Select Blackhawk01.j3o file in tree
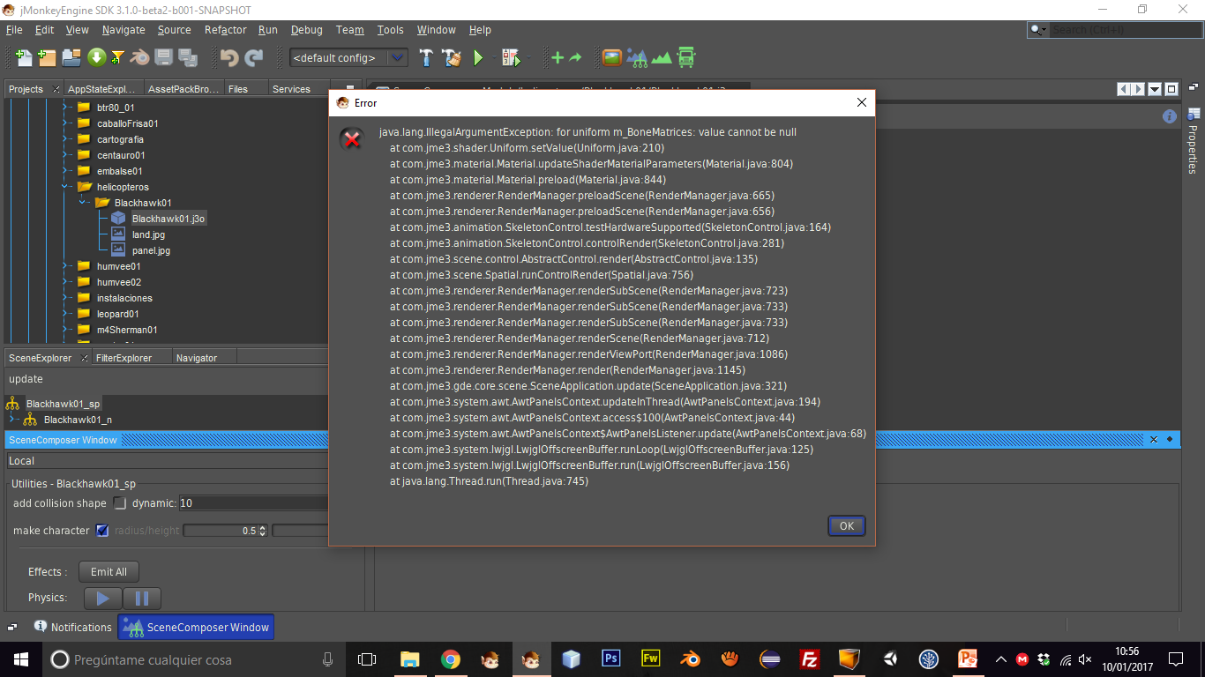The width and height of the screenshot is (1205, 677). click(168, 219)
